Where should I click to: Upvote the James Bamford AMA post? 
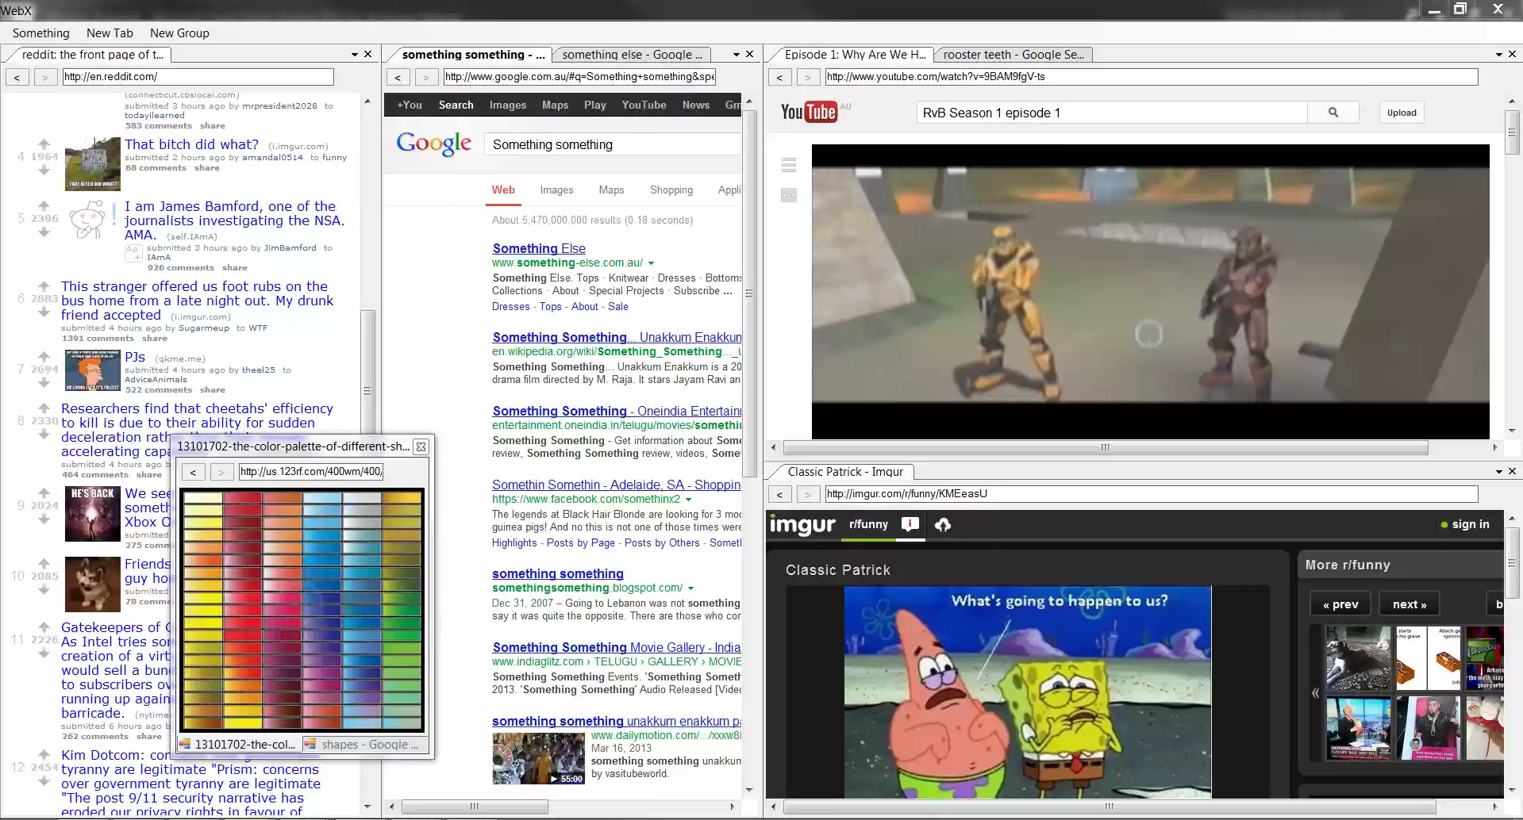[x=44, y=205]
